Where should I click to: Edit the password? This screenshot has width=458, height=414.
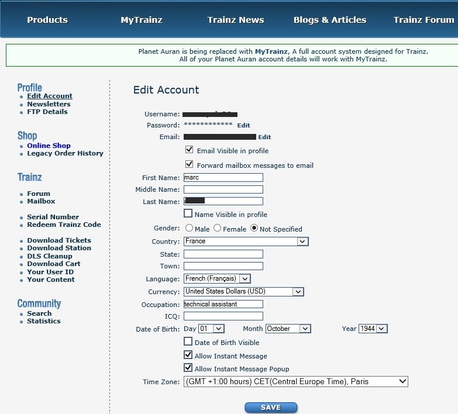click(x=243, y=125)
